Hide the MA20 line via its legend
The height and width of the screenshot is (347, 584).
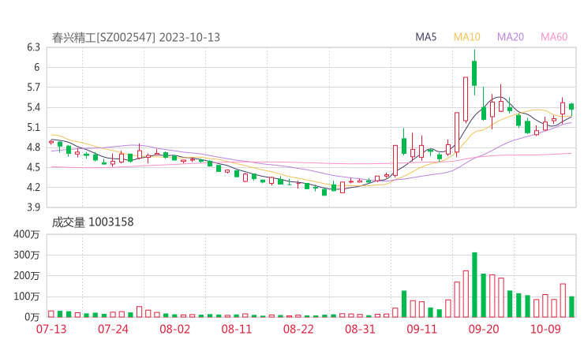tap(510, 37)
